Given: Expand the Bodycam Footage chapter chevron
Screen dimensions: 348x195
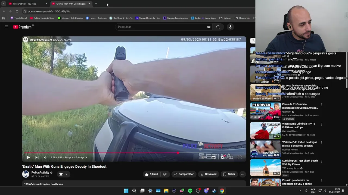Looking at the screenshot, I should pyautogui.click(x=86, y=157).
